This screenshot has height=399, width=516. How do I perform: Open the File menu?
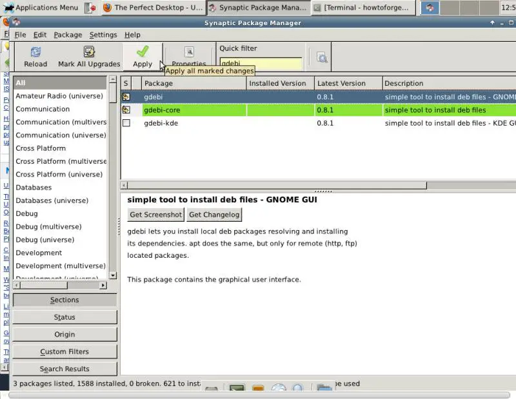tap(20, 35)
